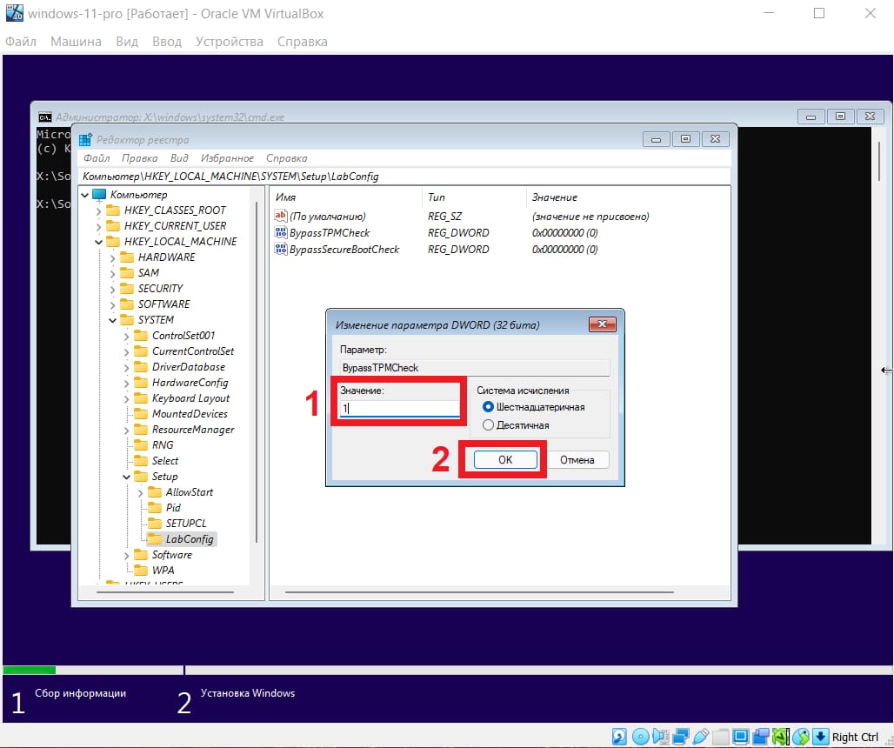
Task: Expand the HARDWARE key
Action: point(112,257)
